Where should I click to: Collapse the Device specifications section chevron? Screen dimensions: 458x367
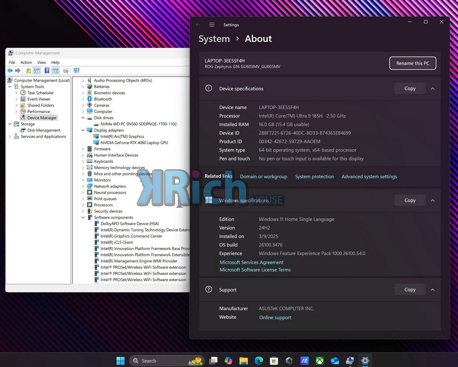tap(433, 89)
